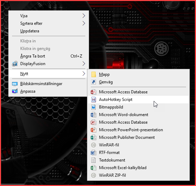The height and width of the screenshot is (186, 196).
Task: Select AutoHotkey Script in Nytt submenu
Action: click(138, 100)
